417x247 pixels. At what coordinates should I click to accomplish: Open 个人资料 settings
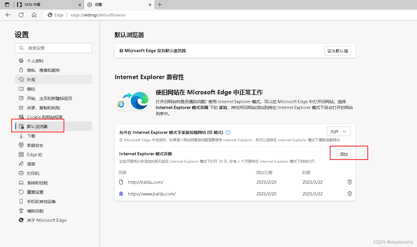click(53, 61)
